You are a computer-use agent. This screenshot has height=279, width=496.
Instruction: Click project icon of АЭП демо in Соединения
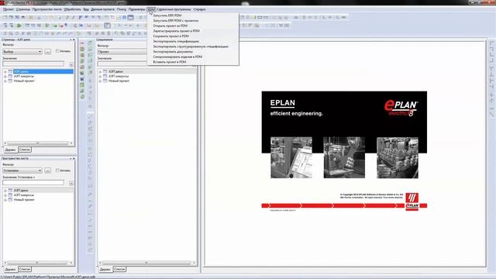(105, 72)
